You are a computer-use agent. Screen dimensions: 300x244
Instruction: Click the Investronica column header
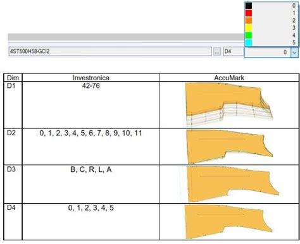point(91,78)
